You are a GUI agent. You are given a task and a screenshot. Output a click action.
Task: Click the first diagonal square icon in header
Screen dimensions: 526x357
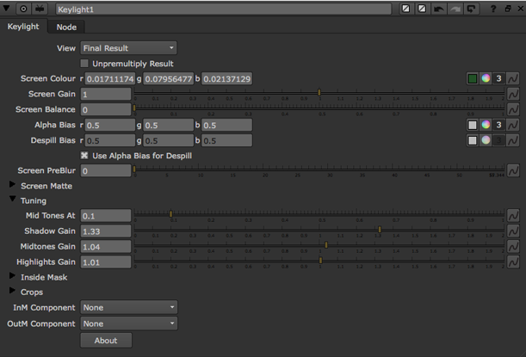pos(405,9)
